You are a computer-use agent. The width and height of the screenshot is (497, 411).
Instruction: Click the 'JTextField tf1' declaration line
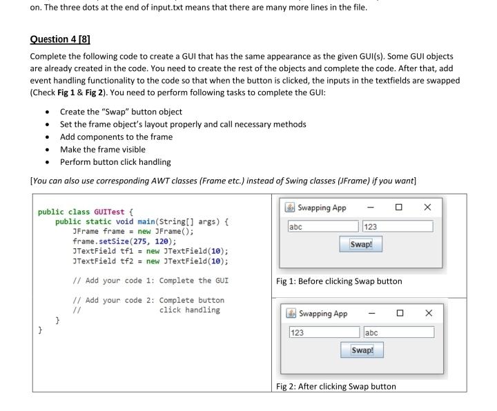(x=150, y=251)
